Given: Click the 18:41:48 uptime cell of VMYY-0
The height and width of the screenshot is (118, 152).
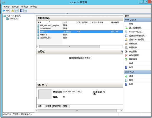Looking at the screenshot, I should pos(114,31).
